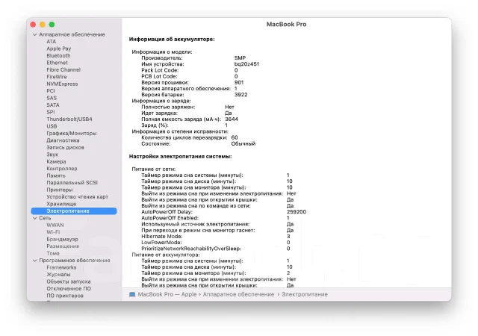Open the PCI entry
The height and width of the screenshot is (336, 478).
coord(51,91)
